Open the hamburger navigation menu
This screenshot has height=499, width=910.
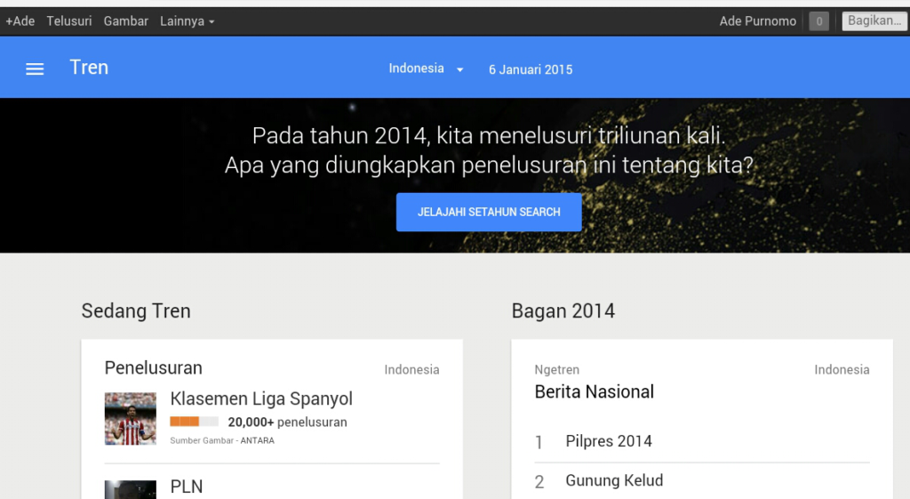(35, 69)
